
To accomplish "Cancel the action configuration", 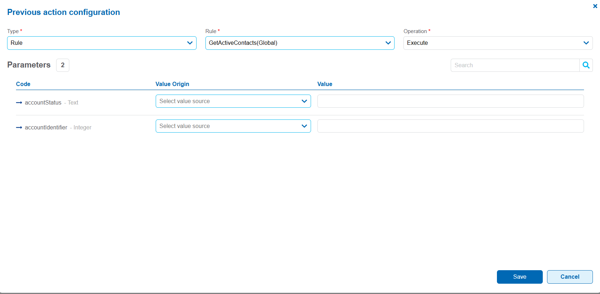I will point(570,277).
